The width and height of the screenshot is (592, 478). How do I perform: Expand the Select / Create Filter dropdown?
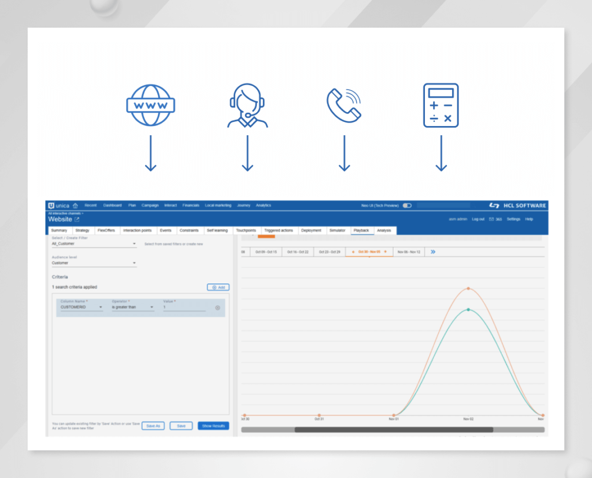click(134, 244)
